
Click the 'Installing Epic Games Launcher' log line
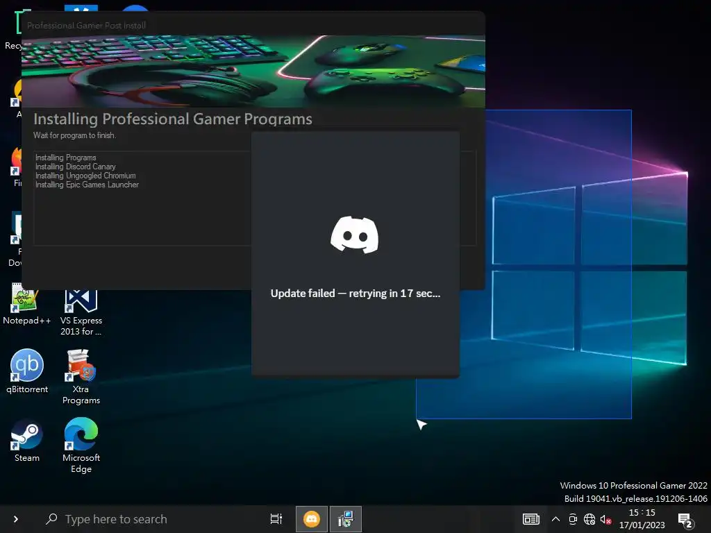coord(87,185)
